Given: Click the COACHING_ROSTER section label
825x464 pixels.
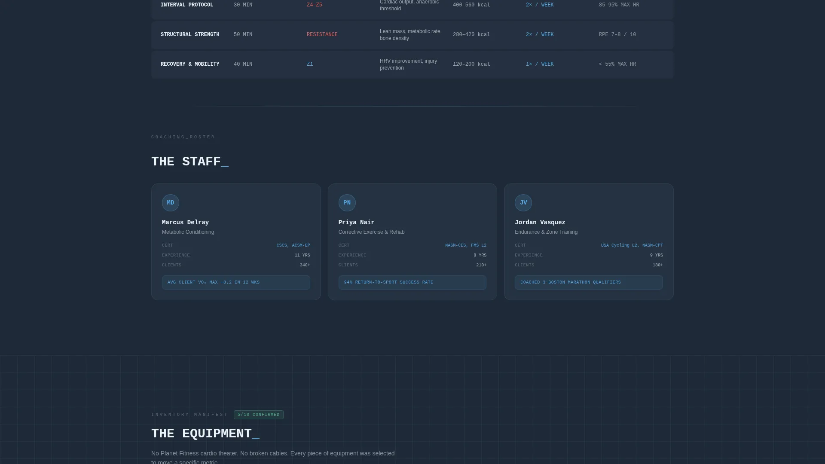Looking at the screenshot, I should pyautogui.click(x=183, y=137).
